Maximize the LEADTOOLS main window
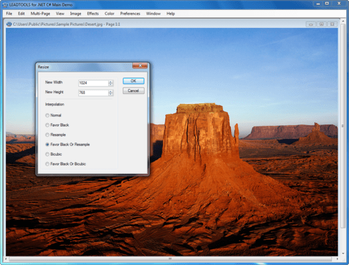Image resolution: width=349 pixels, height=265 pixels. click(327, 4)
